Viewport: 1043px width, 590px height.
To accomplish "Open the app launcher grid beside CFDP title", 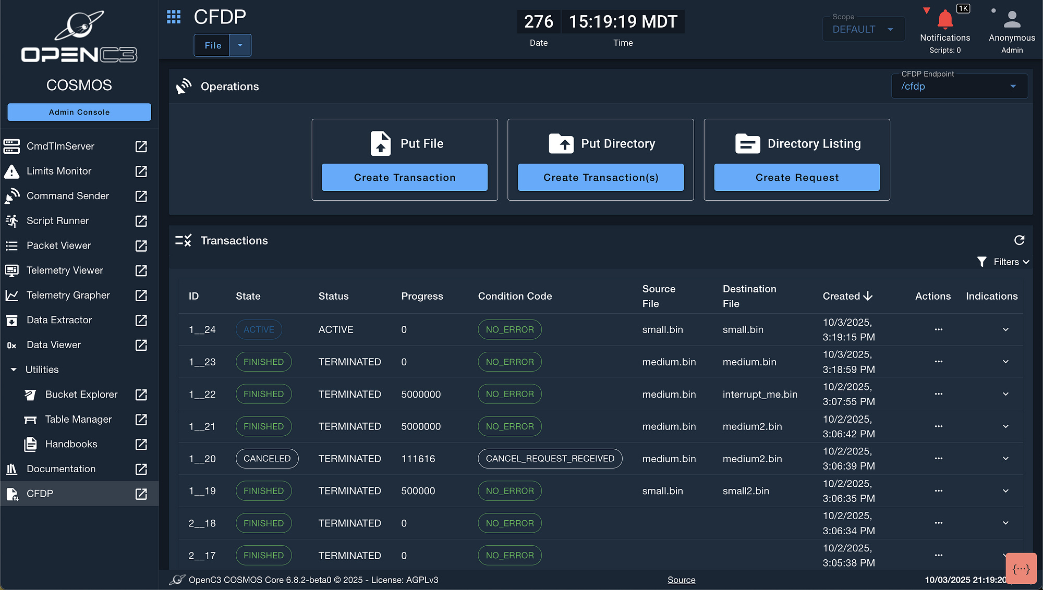I will (173, 17).
